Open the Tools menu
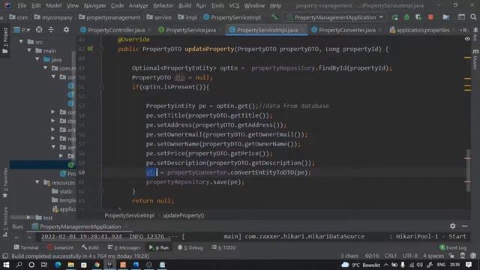This screenshot has width=480, height=270. point(217,5)
